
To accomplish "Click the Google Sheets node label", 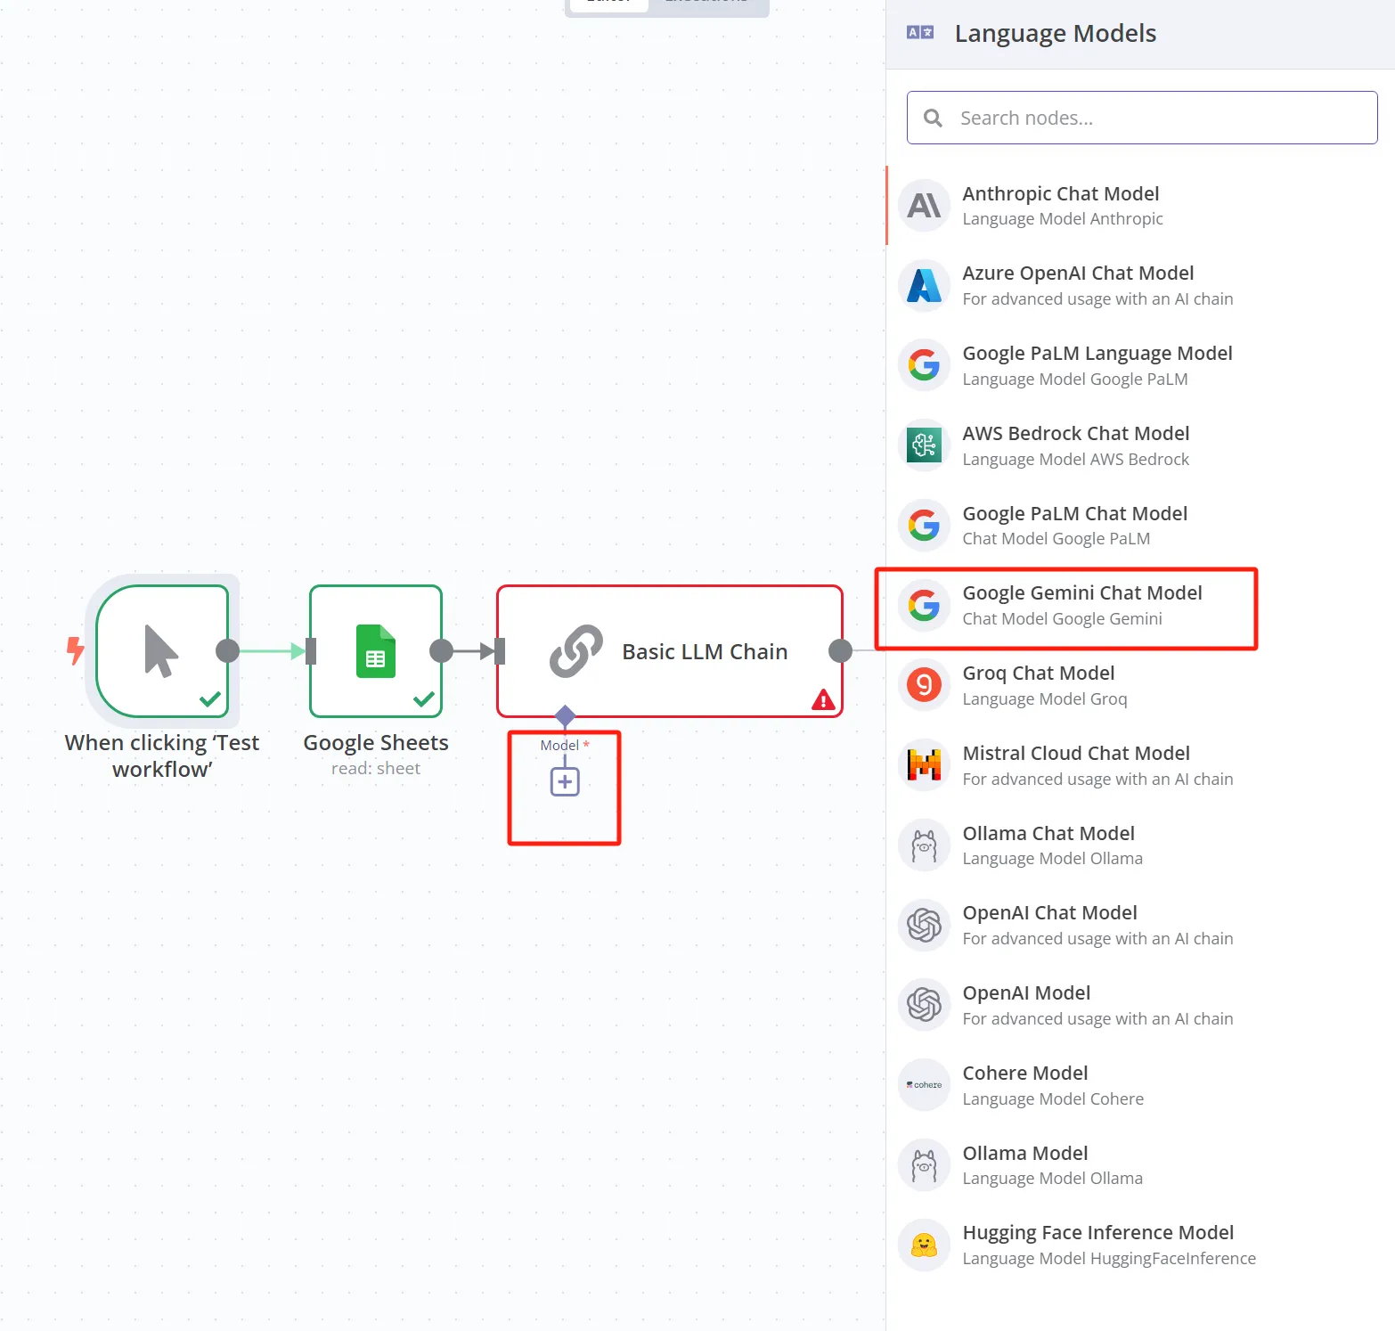I will coord(376,743).
